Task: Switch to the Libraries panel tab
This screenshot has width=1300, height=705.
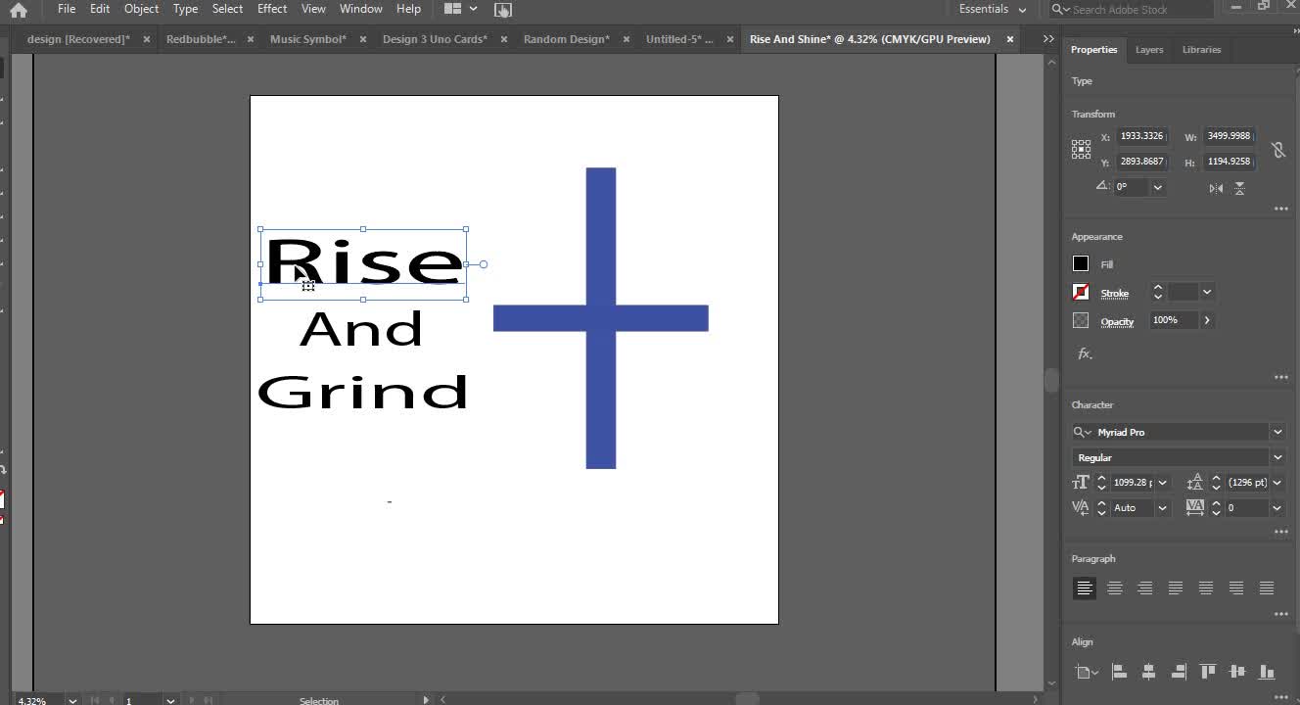Action: (x=1201, y=49)
